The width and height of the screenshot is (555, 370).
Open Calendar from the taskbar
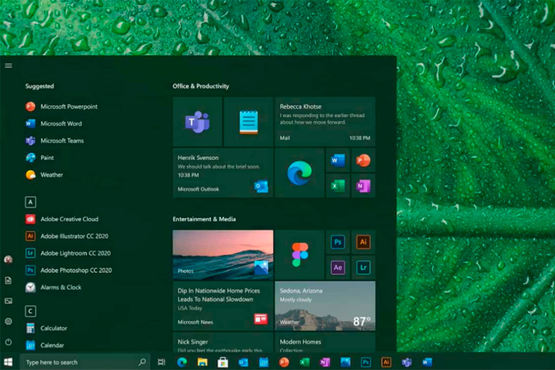click(x=264, y=362)
